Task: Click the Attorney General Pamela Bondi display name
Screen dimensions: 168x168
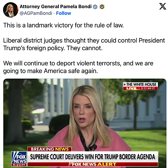Action: click(x=56, y=6)
